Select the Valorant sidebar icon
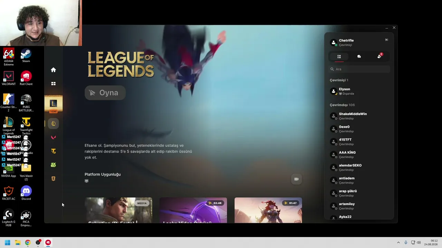This screenshot has width=442, height=248. (53, 137)
